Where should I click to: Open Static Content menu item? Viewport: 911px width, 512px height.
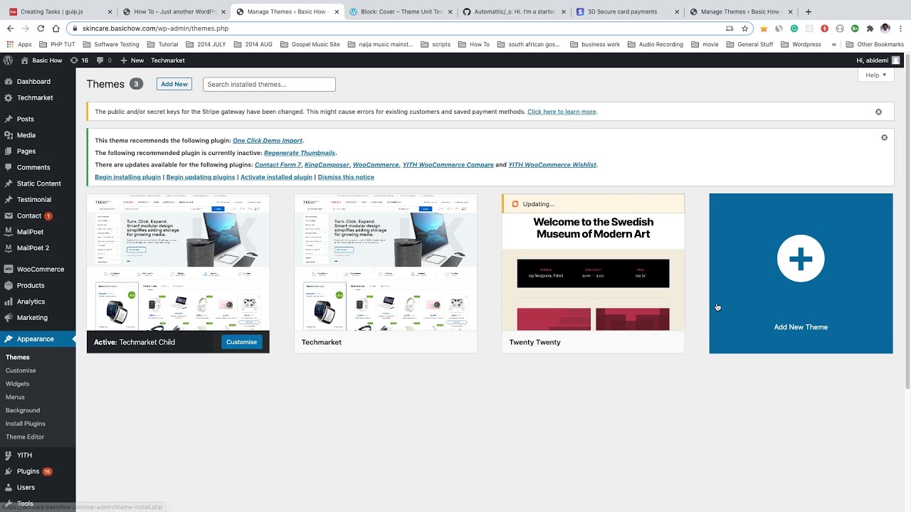coord(38,183)
